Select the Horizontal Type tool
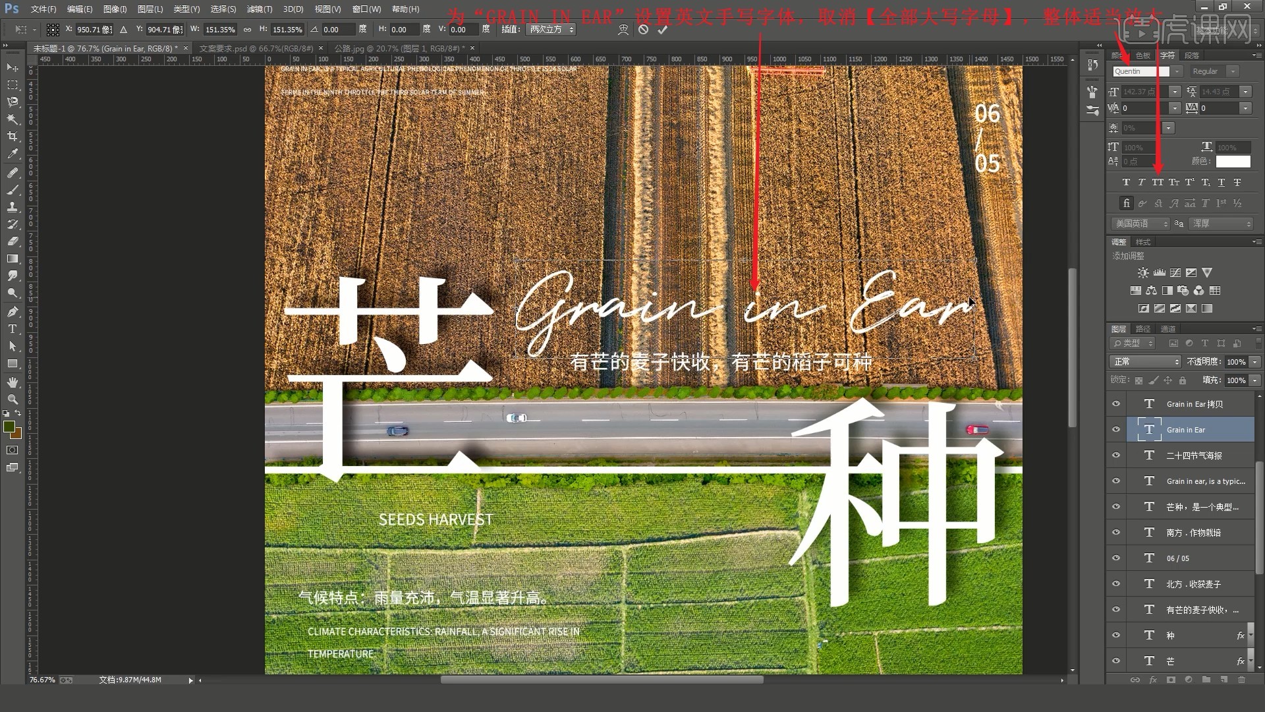1265x712 pixels. pos(13,329)
